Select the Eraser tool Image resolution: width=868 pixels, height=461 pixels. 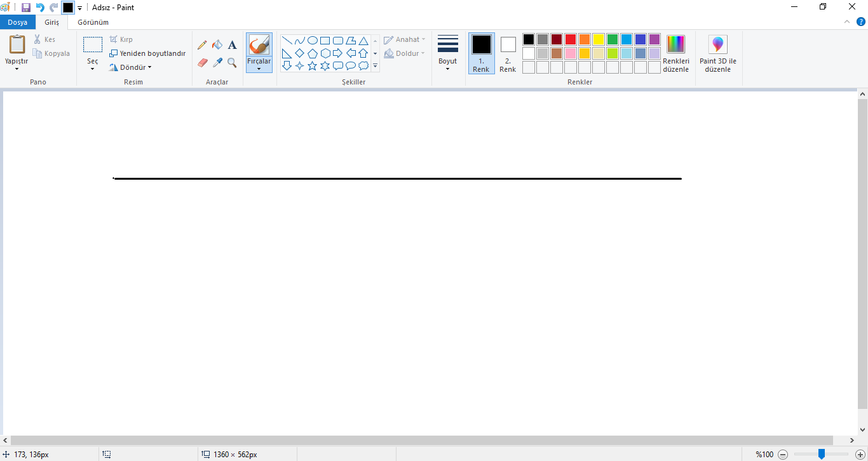pos(202,62)
